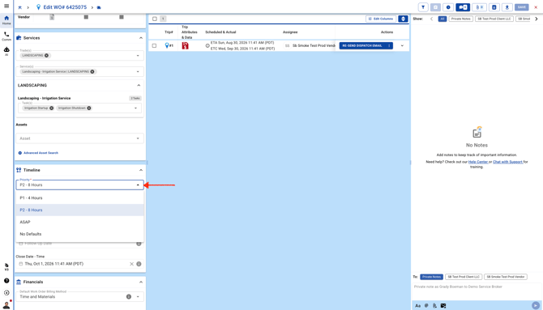Viewport: 543px width, 310px height.
Task: Open the help question mark icon
Action: [x=6, y=281]
